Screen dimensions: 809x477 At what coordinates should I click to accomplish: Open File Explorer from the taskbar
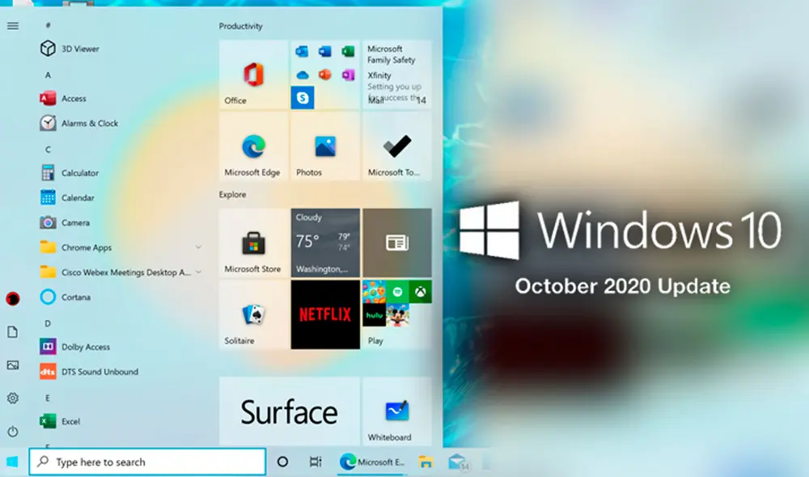pos(426,462)
